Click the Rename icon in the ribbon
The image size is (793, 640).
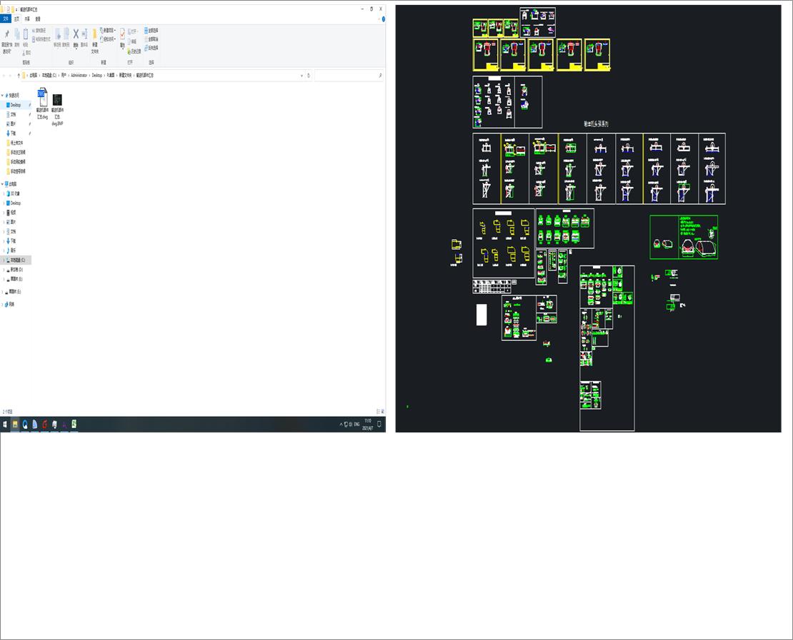pos(84,34)
